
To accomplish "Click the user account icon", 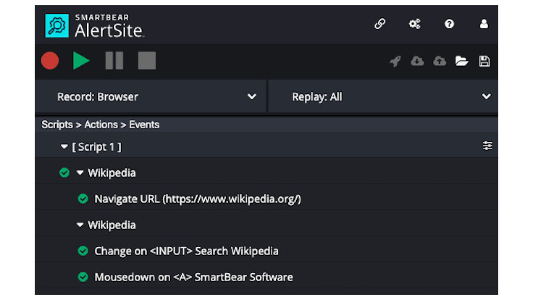I will click(x=484, y=24).
